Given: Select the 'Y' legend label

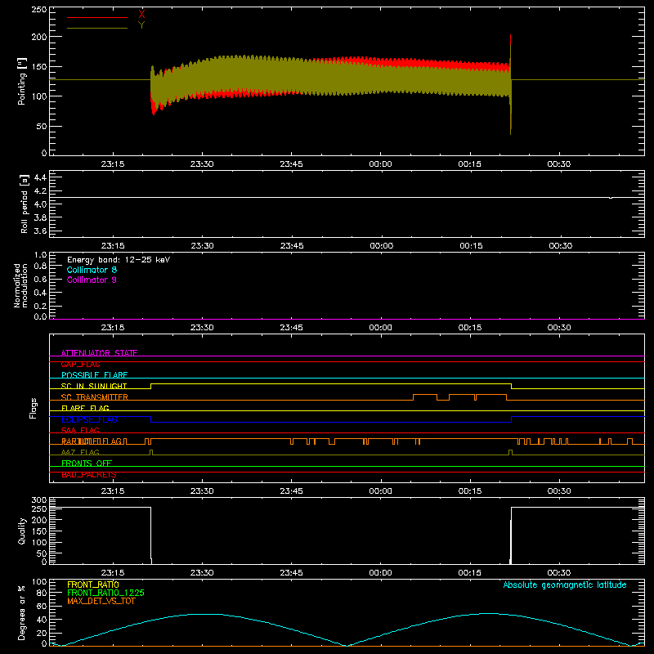Looking at the screenshot, I should point(141,25).
